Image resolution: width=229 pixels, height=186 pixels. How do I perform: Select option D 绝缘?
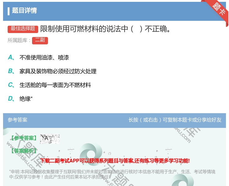(20, 99)
